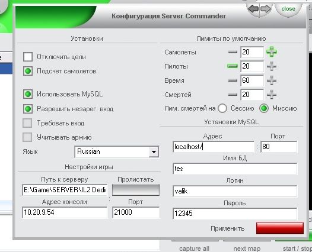Click capture all in the background window
The width and height of the screenshot is (312, 252).
point(194,248)
